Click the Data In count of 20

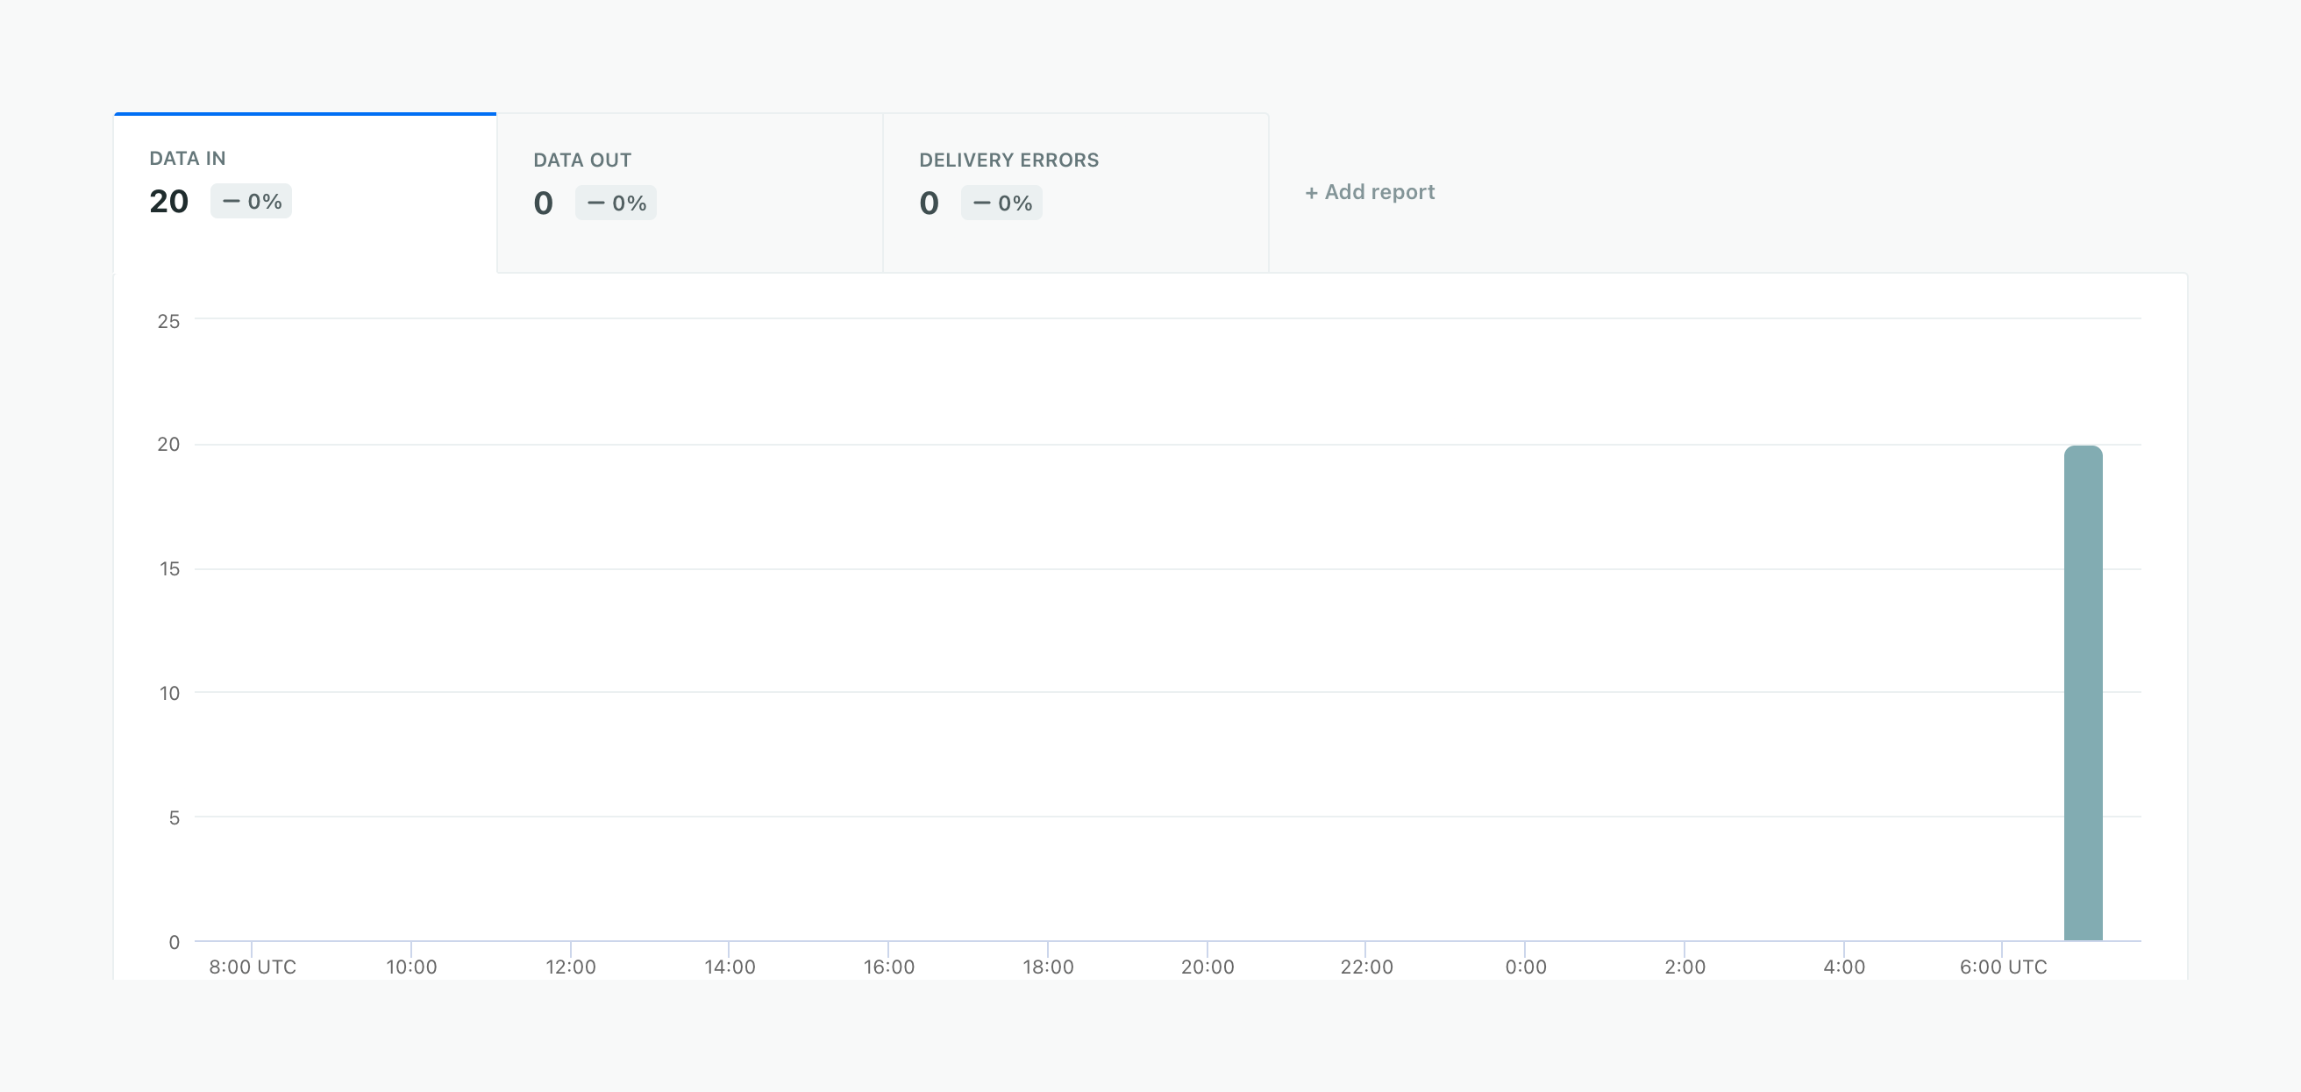pos(169,201)
